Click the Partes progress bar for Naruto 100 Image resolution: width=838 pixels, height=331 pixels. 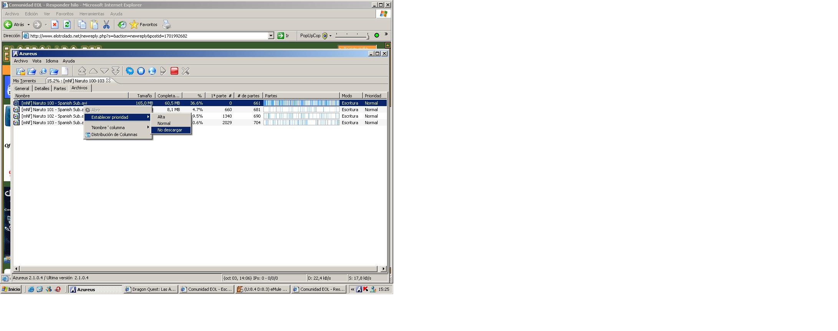pos(301,103)
